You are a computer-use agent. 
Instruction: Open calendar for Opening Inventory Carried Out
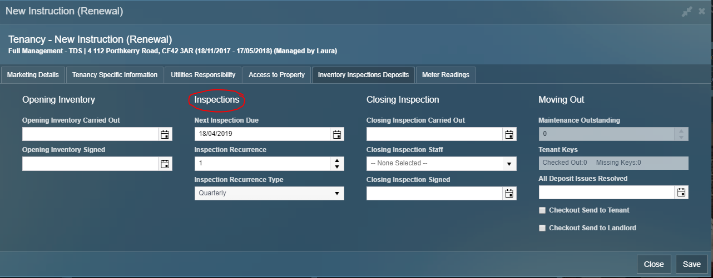(x=165, y=134)
